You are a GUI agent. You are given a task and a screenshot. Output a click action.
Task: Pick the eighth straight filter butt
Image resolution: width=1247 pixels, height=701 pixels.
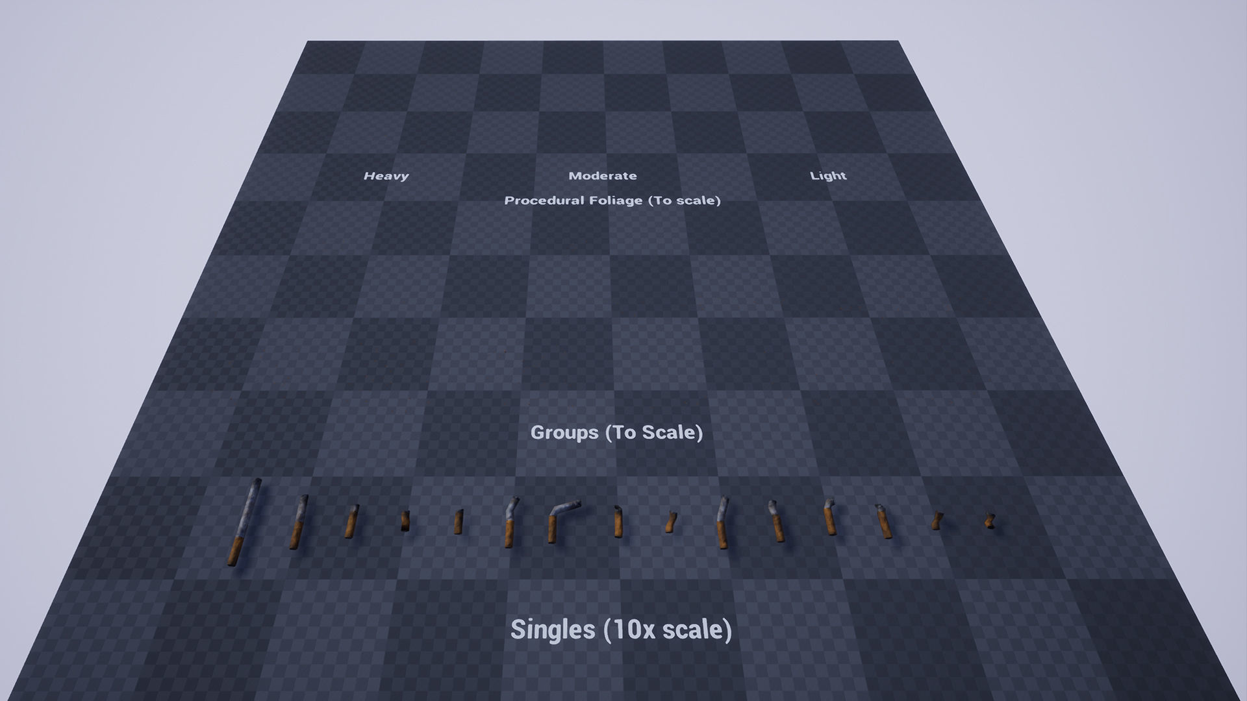click(x=618, y=522)
